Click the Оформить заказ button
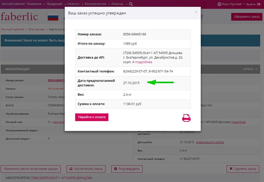Viewport: 264px width, 182px height. 247,17
